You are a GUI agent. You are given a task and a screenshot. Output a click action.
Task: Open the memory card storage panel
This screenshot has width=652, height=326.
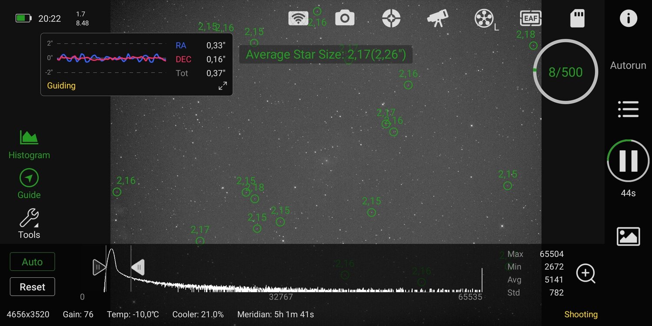pos(577,18)
